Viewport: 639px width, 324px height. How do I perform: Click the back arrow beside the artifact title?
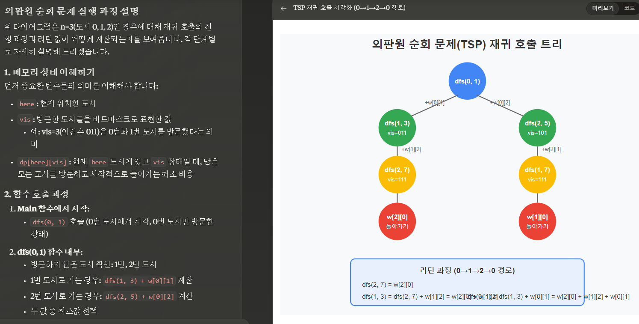click(283, 8)
